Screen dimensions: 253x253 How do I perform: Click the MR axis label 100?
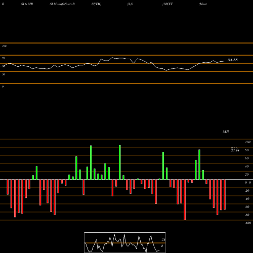[247, 142]
